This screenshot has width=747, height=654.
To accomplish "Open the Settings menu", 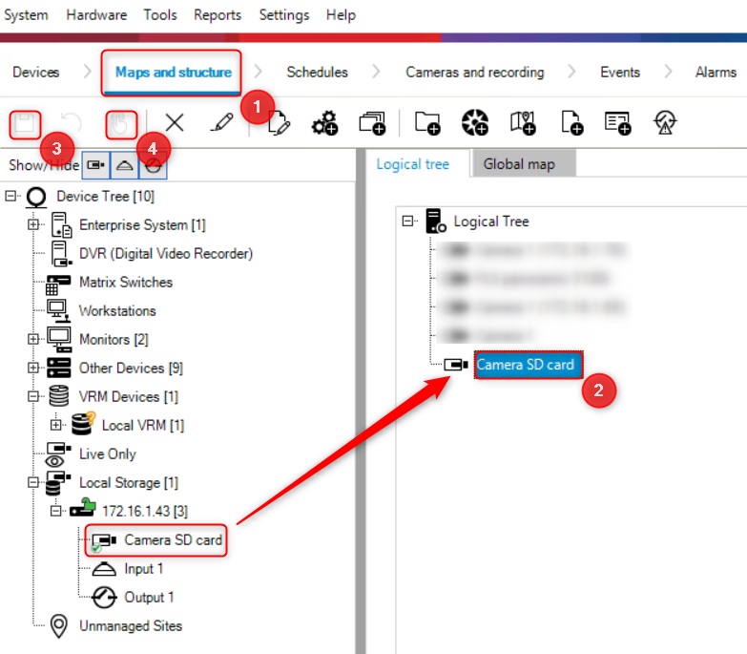I will click(x=284, y=14).
